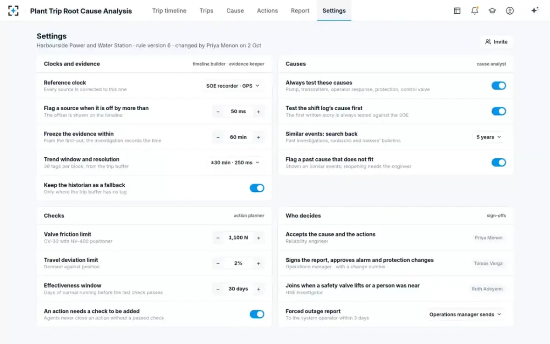Viewport: 550px width, 344px height.
Task: Open the layout panel icon
Action: [457, 11]
